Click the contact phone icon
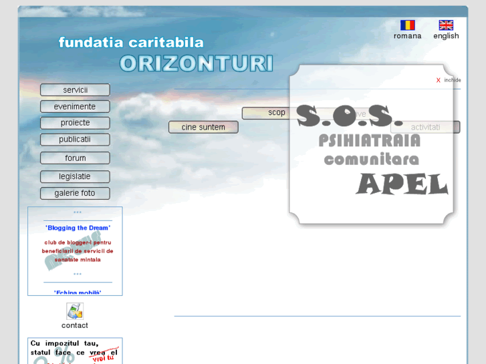The width and height of the screenshot is (486, 364). pos(75,311)
